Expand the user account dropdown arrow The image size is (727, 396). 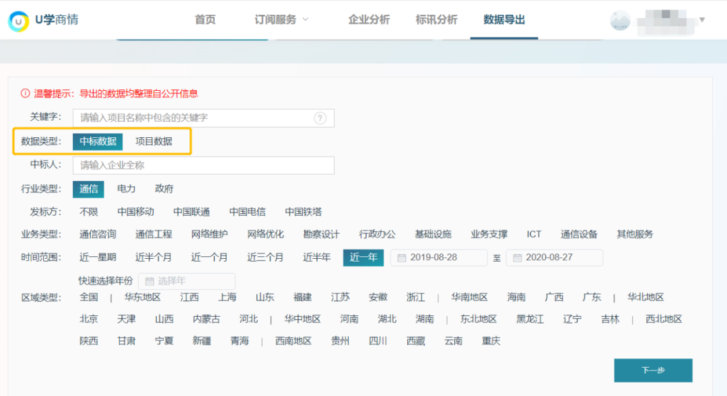[x=702, y=20]
